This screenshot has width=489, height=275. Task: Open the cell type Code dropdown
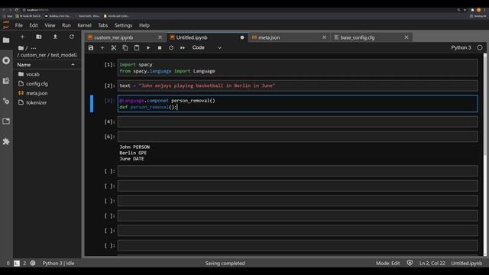206,47
